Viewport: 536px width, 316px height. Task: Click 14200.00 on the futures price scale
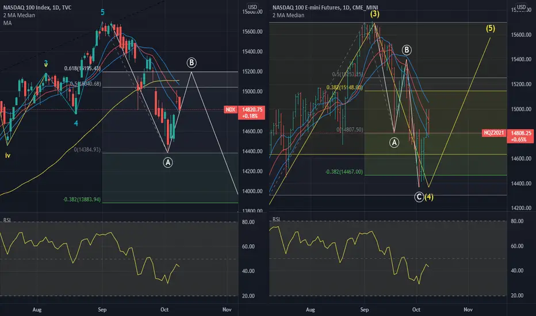[x=521, y=208]
